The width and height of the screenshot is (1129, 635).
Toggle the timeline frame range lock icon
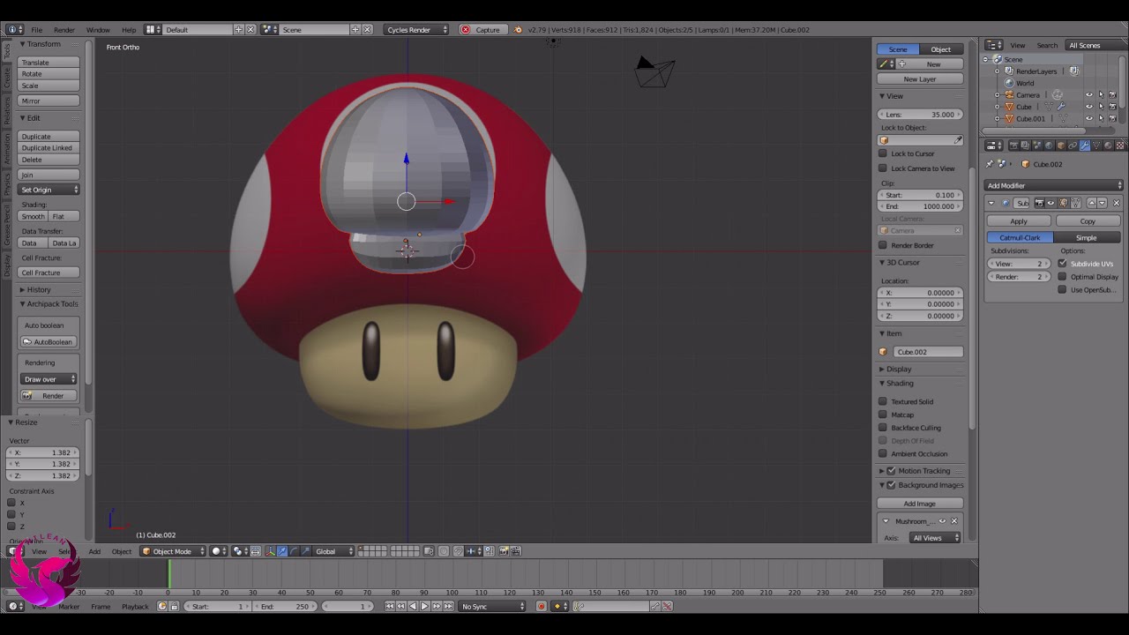174,606
